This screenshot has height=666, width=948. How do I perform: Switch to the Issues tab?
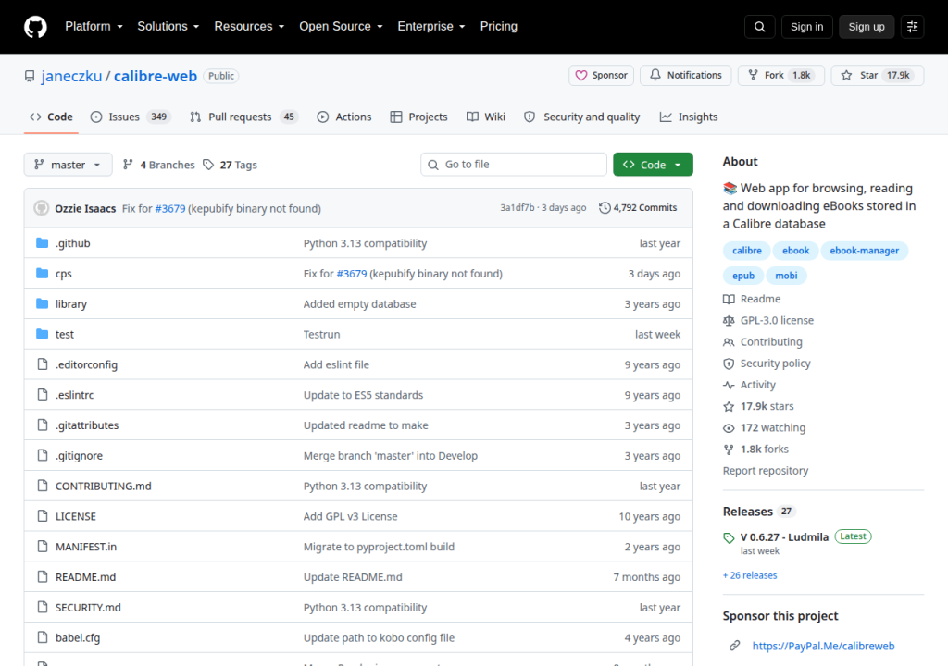click(x=130, y=117)
